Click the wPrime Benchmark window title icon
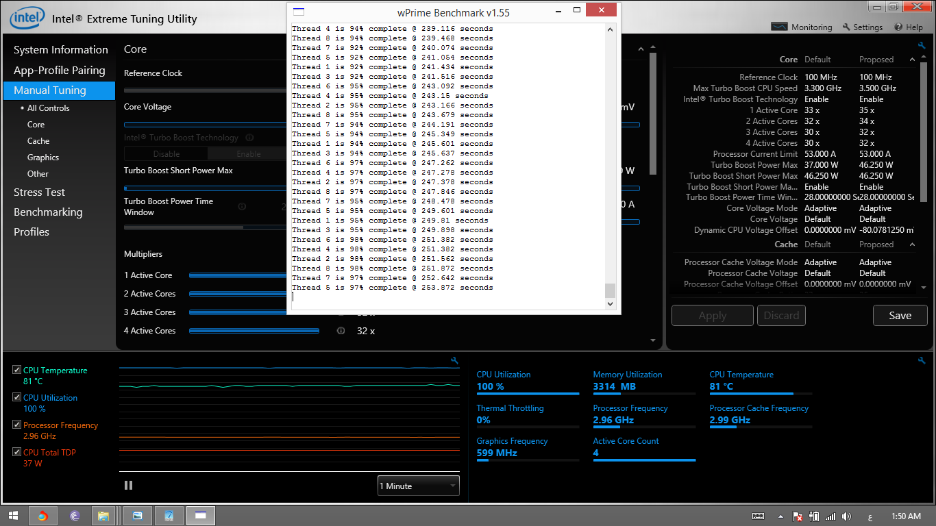 click(x=298, y=12)
